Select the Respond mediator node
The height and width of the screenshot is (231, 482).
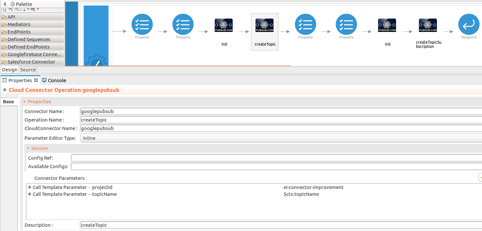pos(469,24)
